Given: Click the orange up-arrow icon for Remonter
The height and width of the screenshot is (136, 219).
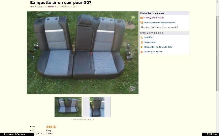Looking at the screenshot, I should (x=142, y=47).
